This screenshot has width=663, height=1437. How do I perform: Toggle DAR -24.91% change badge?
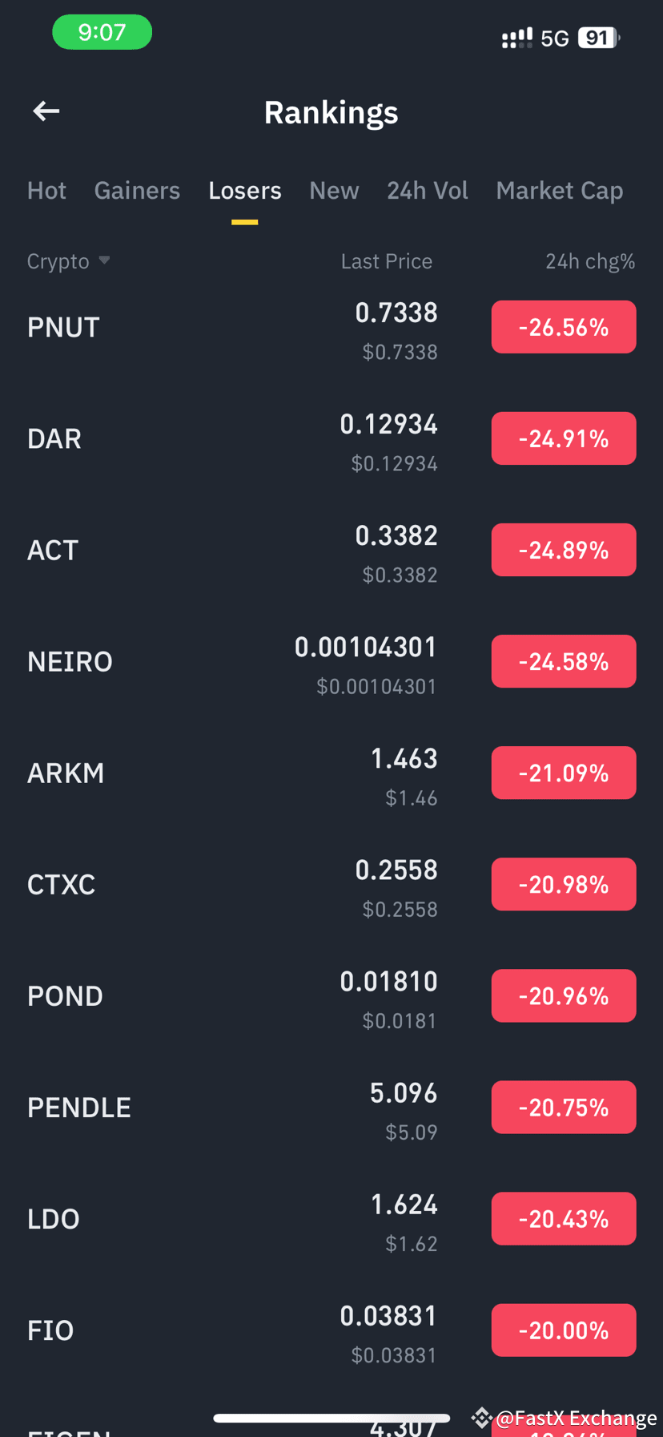[564, 438]
